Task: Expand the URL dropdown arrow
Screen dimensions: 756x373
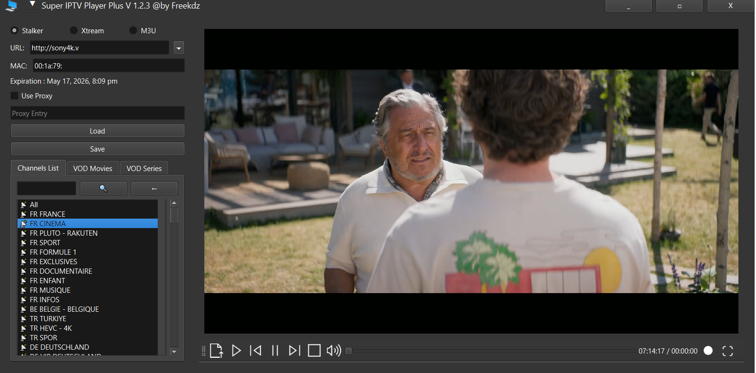Action: (179, 48)
